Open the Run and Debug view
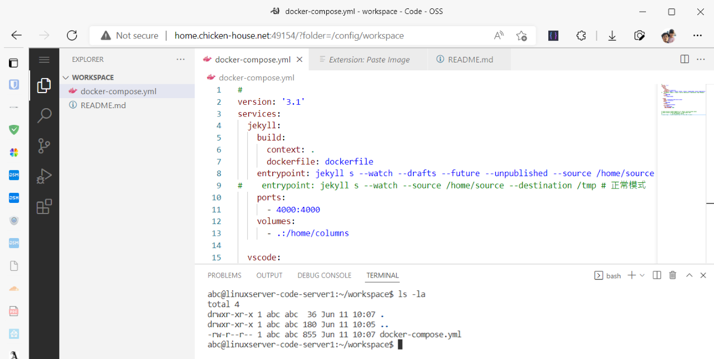 [44, 177]
